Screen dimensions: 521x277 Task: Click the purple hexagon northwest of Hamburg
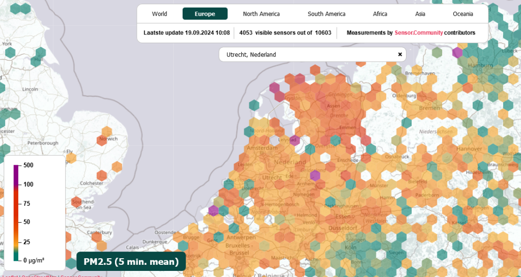point(457,52)
